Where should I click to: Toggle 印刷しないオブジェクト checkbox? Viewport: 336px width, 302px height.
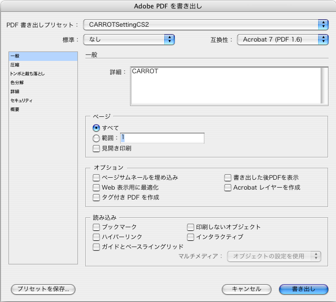(x=191, y=227)
